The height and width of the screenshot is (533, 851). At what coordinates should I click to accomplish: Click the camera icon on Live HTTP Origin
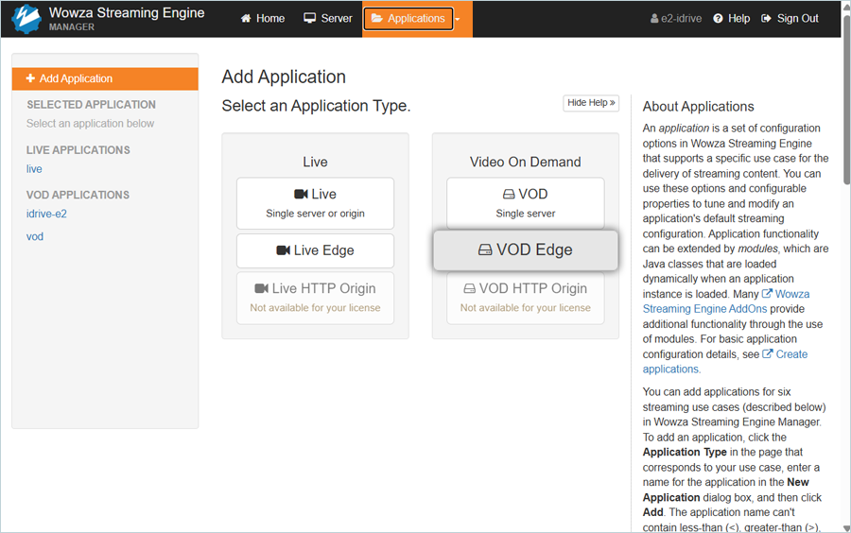pyautogui.click(x=262, y=288)
